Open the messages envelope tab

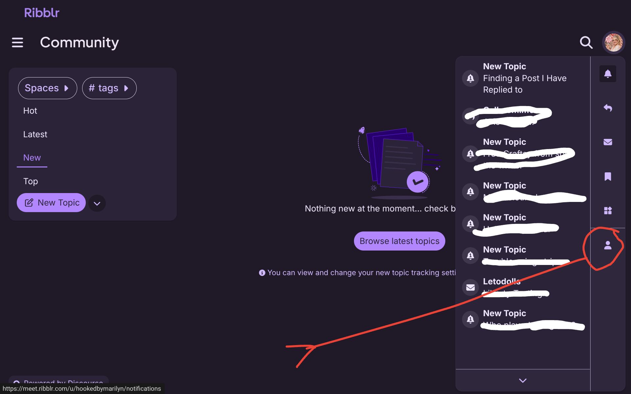pos(608,142)
